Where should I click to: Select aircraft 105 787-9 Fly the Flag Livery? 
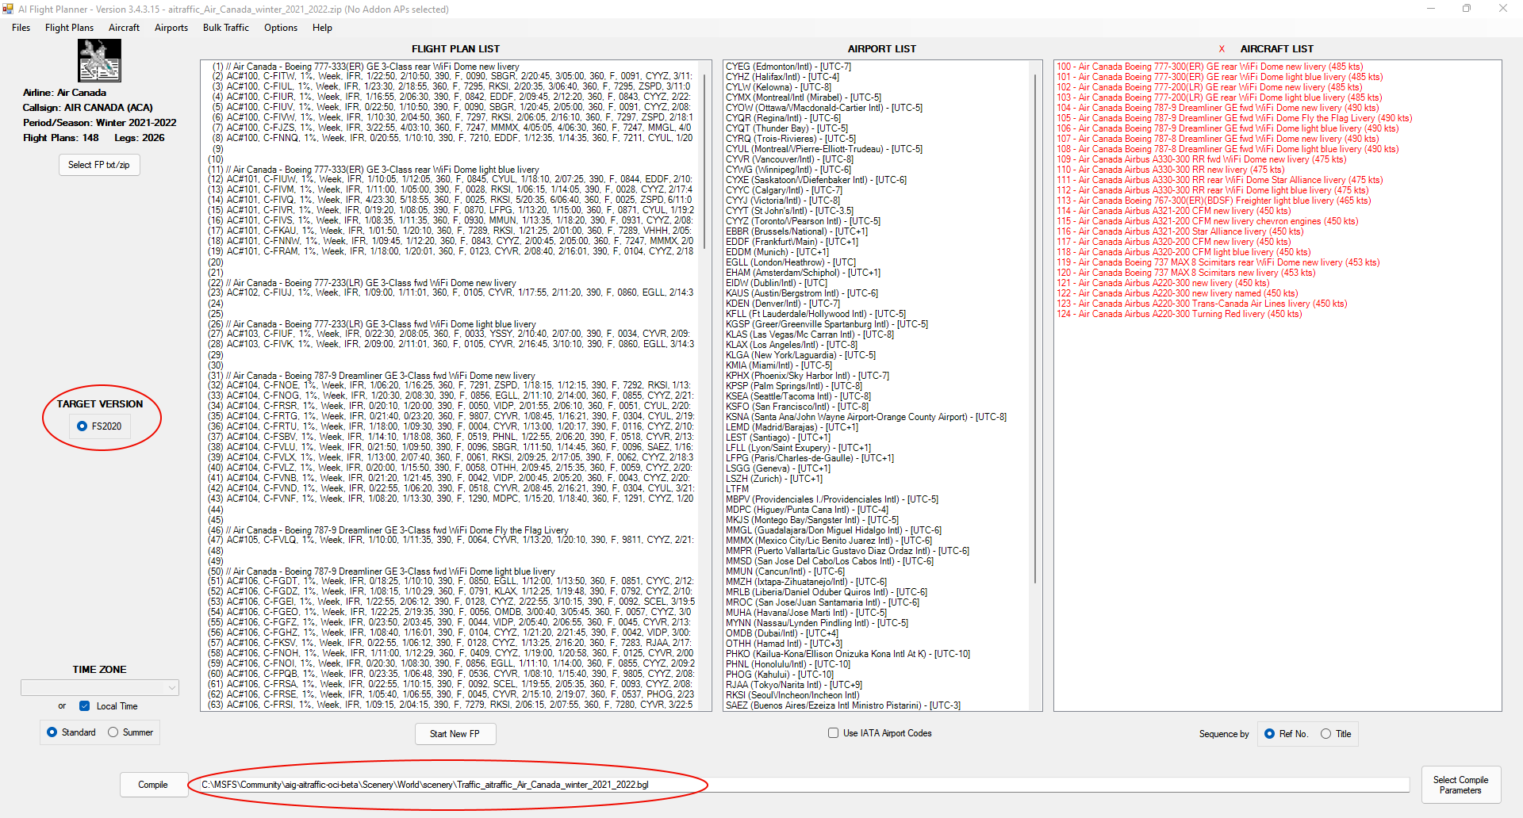tap(1234, 118)
